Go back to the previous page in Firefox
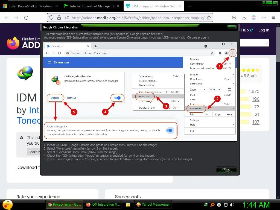Image resolution: width=280 pixels, height=210 pixels. 7,18
